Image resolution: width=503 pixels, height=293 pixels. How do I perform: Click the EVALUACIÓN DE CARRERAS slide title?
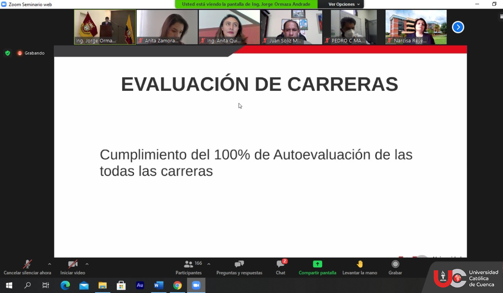click(x=259, y=84)
